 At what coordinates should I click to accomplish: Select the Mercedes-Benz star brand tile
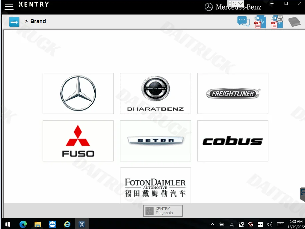click(78, 93)
